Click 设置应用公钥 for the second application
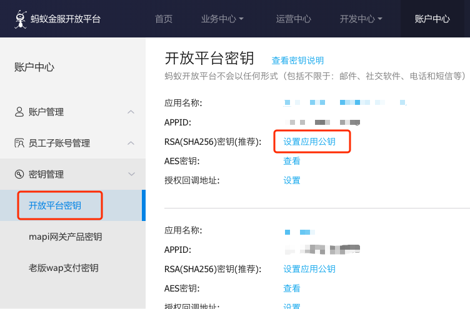470x309 pixels. coord(309,269)
